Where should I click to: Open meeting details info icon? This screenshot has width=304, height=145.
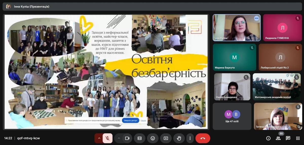click(268, 138)
